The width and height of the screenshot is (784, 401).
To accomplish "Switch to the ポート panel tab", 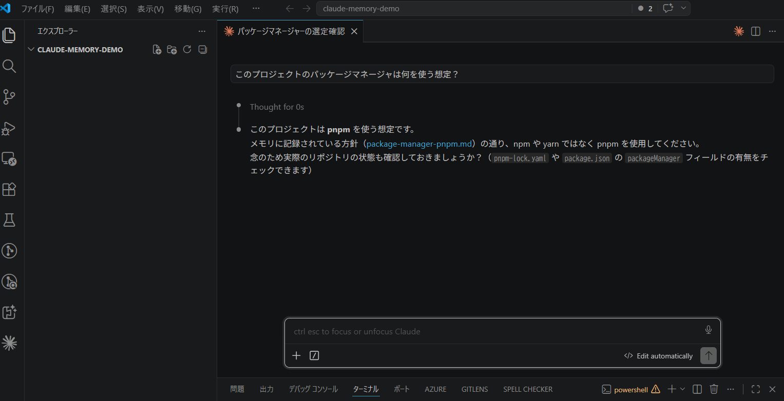I will [401, 389].
